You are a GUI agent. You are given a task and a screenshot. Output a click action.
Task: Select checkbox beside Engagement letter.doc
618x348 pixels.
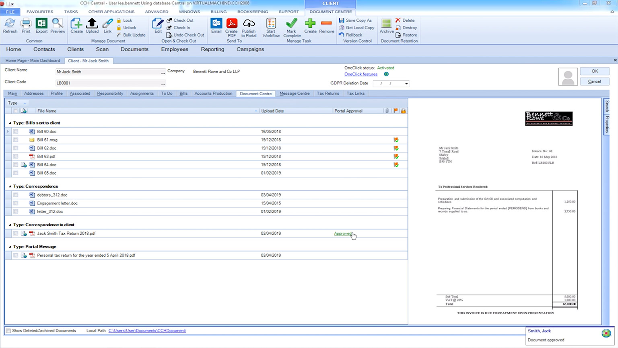(x=16, y=203)
